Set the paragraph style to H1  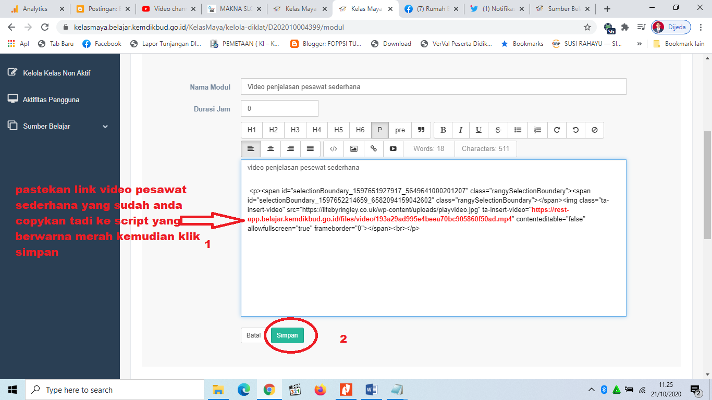tap(252, 130)
